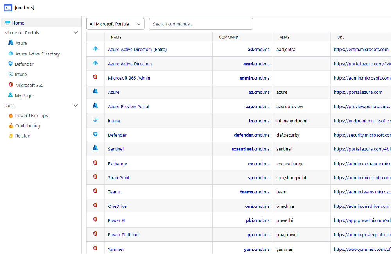Open the SharePoint name link
Viewport: 391px width, 254px height.
pos(119,178)
